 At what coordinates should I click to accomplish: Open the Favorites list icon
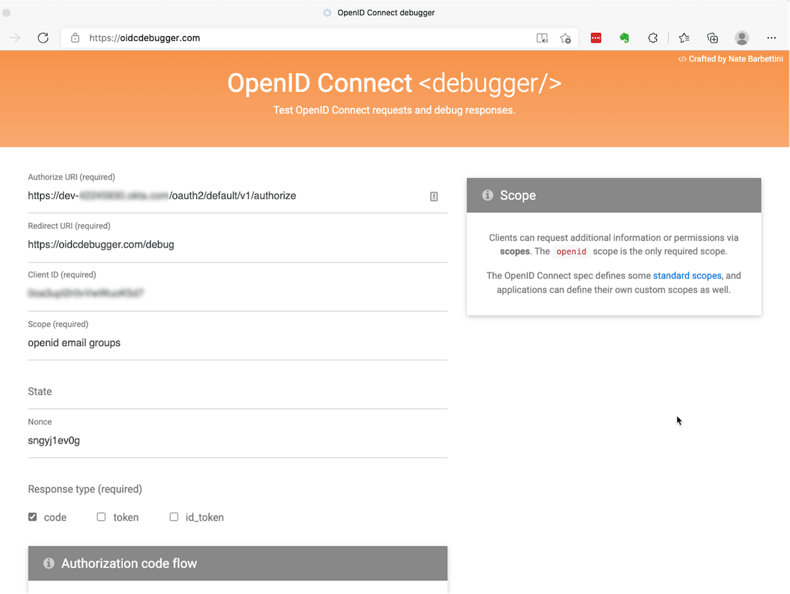coord(684,38)
